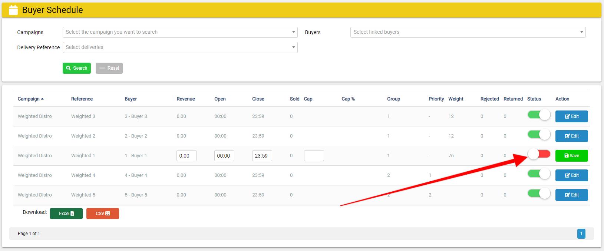Sort by the Sold column header

coord(295,99)
